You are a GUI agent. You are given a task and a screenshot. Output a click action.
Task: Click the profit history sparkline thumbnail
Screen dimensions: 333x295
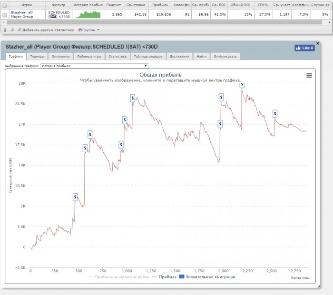click(x=88, y=14)
